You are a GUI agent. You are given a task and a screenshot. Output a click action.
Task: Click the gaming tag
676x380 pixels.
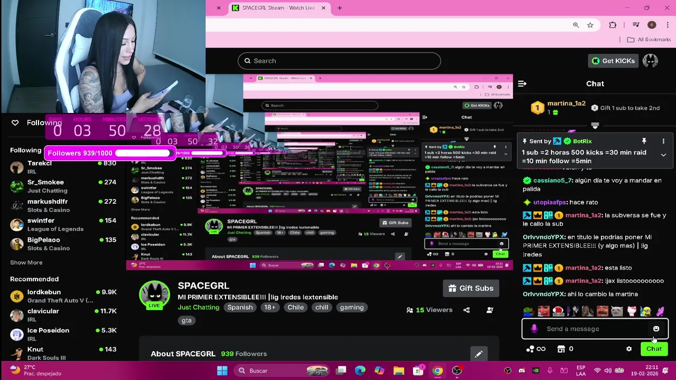point(352,307)
